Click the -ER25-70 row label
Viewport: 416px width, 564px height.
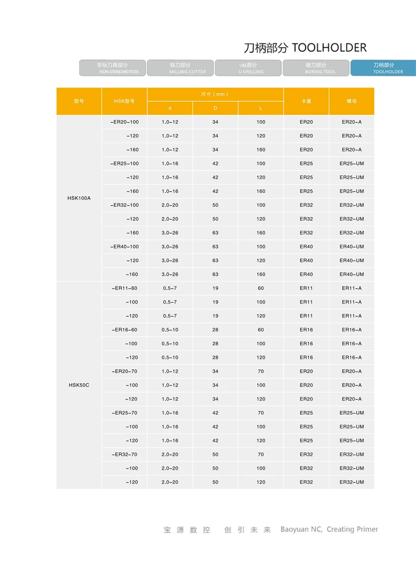[125, 413]
